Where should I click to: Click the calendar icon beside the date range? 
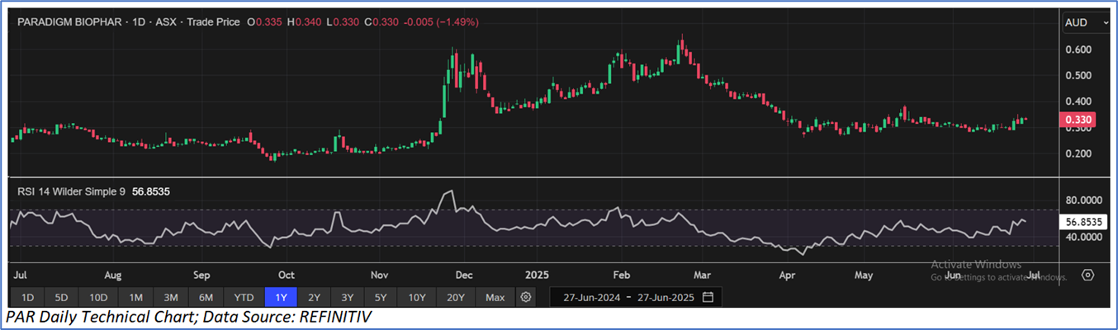708,297
